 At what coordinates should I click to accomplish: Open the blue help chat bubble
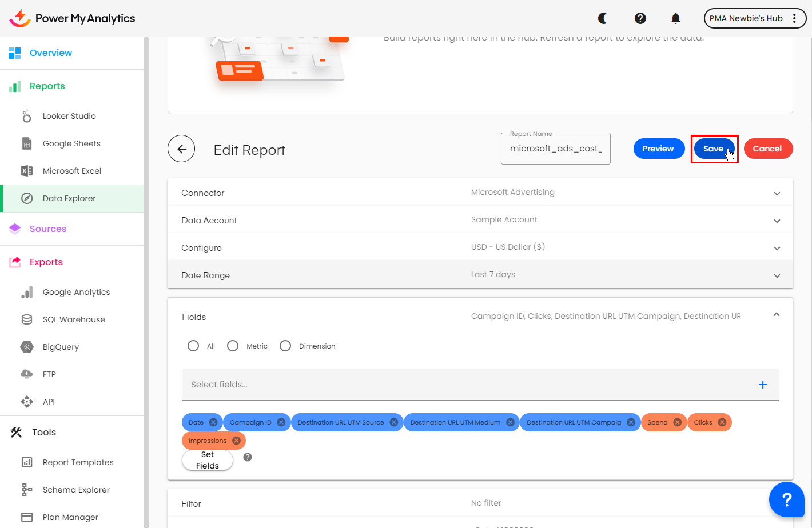(786, 499)
